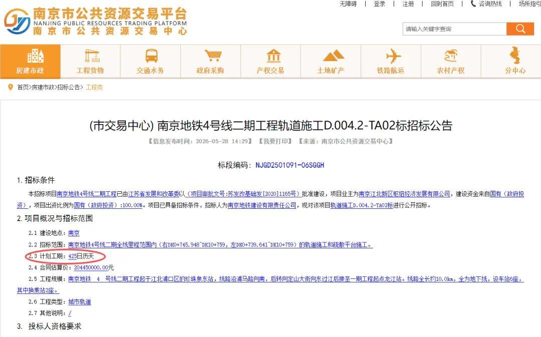
Task: Click the 农村产权 field icon
Action: pos(451,56)
